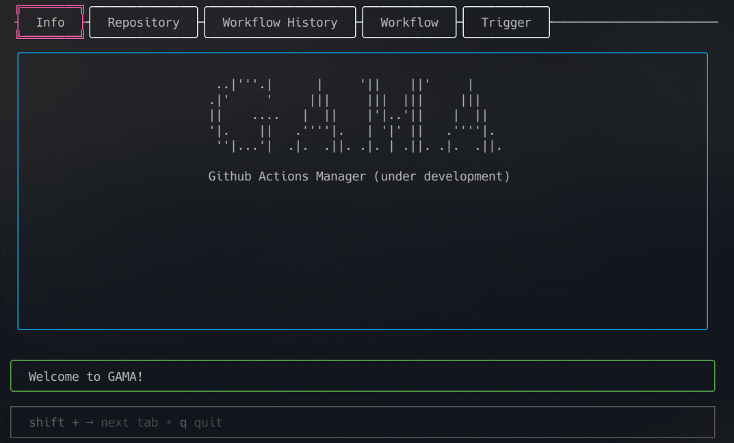
Task: Select the Info tab
Action: [x=50, y=22]
